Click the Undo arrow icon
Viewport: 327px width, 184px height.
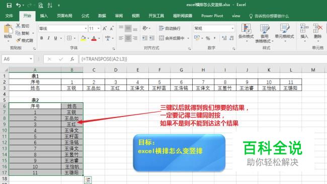click(19, 5)
